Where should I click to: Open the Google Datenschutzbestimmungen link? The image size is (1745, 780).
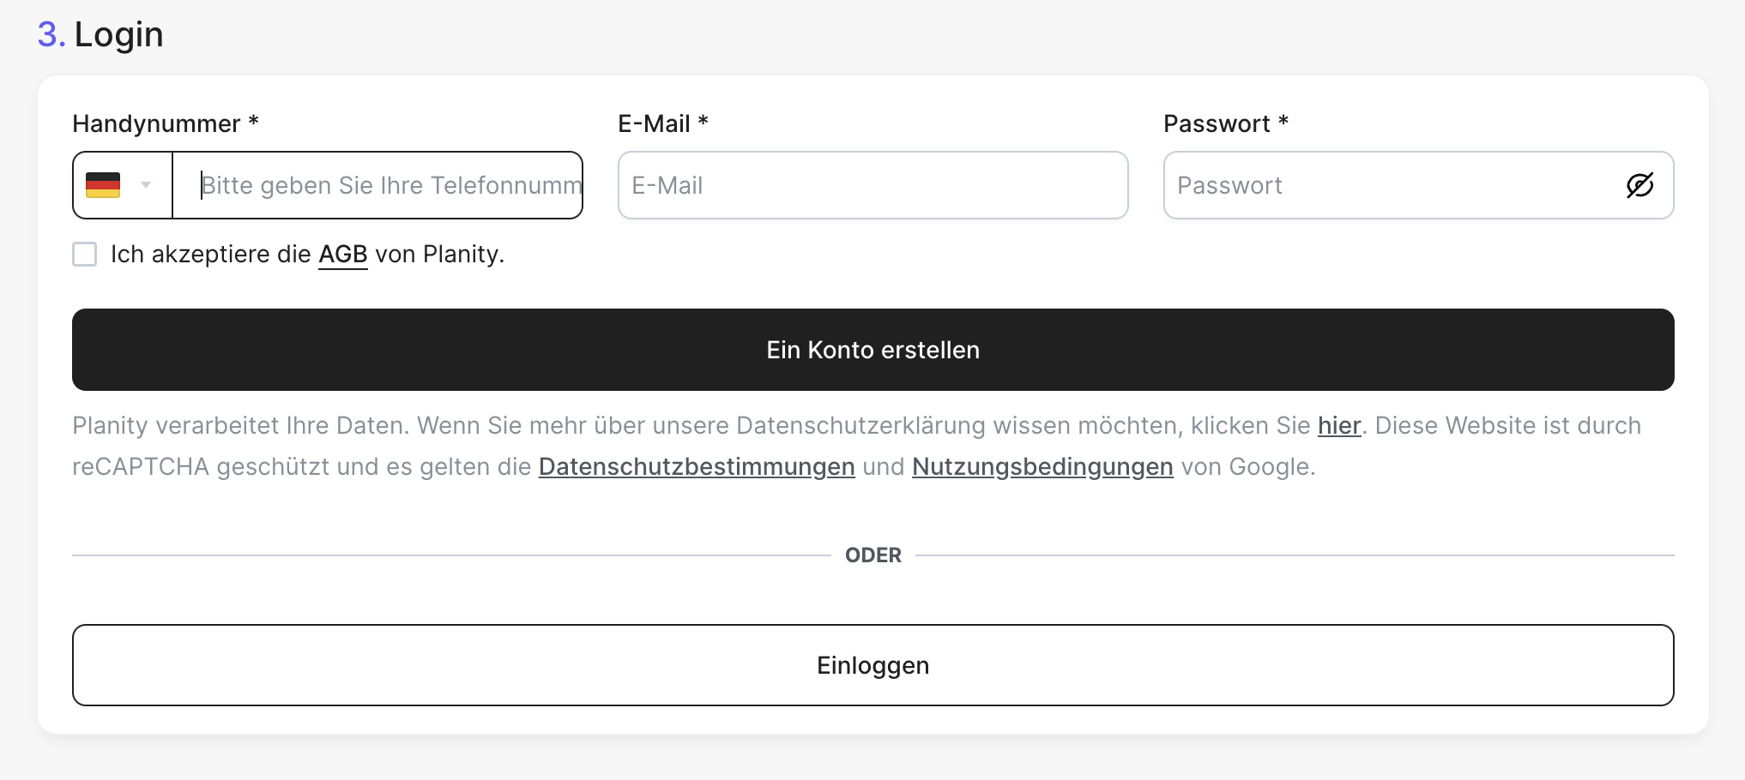[x=697, y=467]
